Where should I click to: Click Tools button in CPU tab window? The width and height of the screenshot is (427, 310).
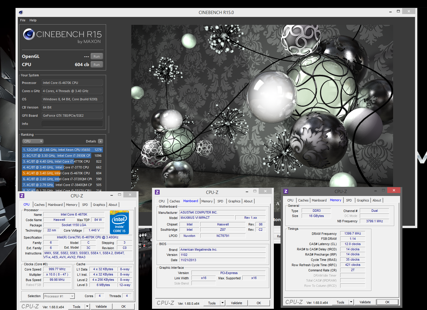(x=77, y=306)
